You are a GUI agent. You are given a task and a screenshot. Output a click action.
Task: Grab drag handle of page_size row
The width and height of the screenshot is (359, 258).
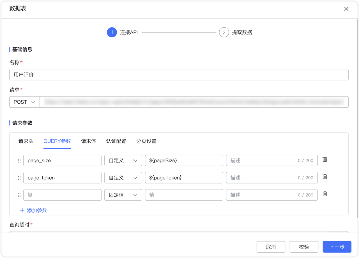[19, 161]
